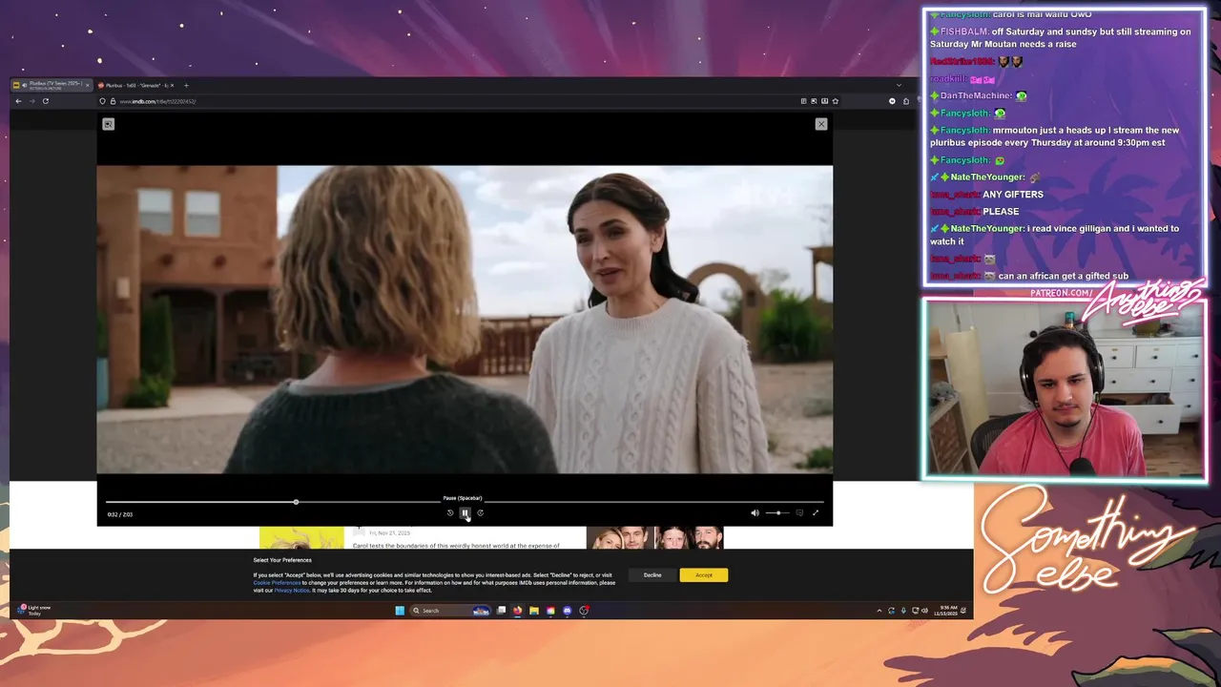Click the yellow episode poster thumbnail

pos(301,537)
